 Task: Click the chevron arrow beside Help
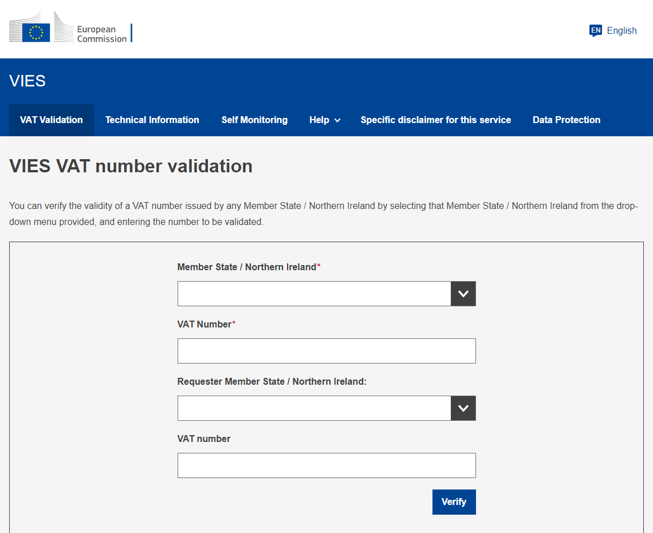tap(337, 120)
